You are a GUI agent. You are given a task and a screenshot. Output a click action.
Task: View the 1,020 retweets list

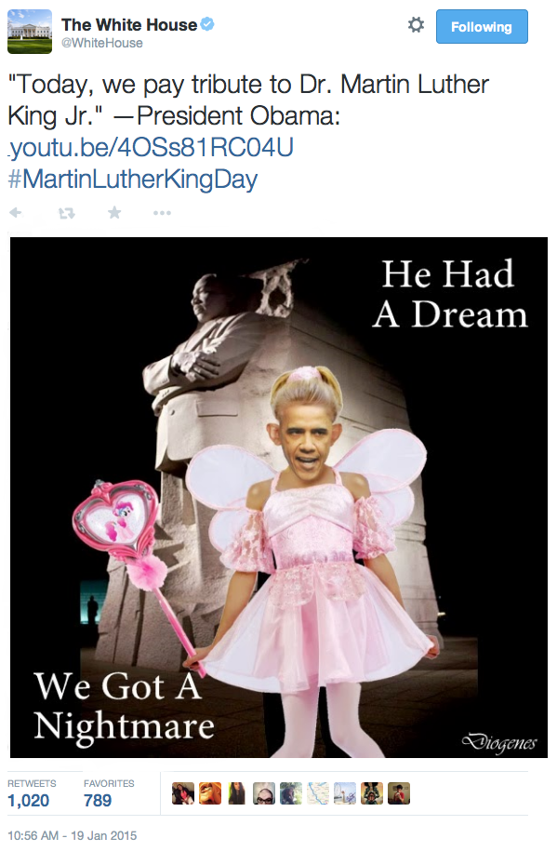point(32,793)
